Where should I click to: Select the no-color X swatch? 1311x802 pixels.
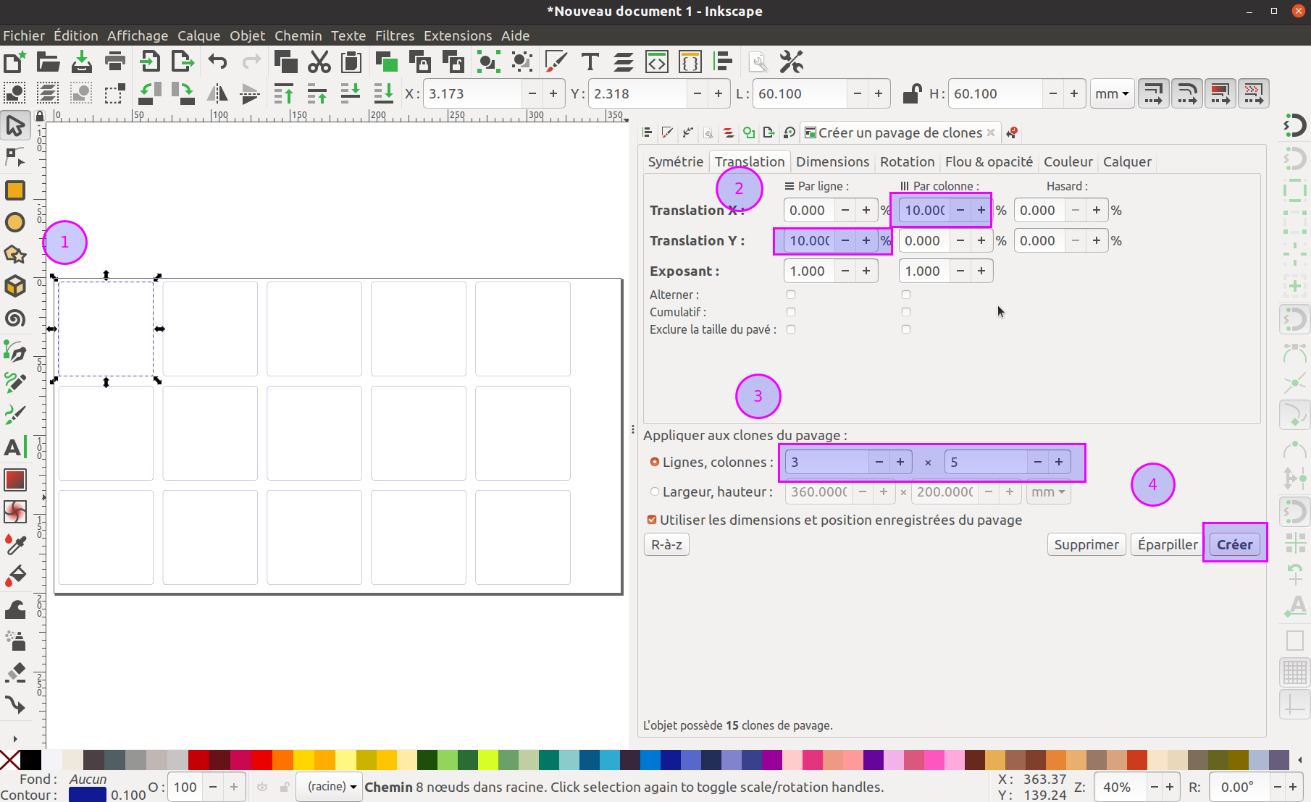pyautogui.click(x=9, y=759)
